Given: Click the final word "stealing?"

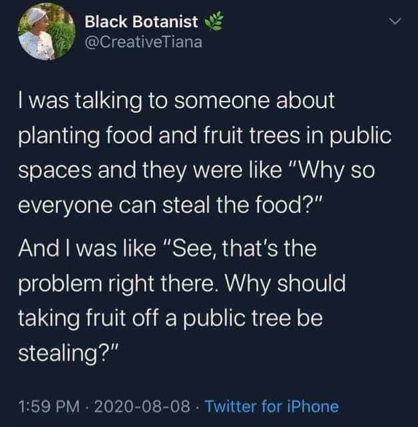Looking at the screenshot, I should (68, 350).
